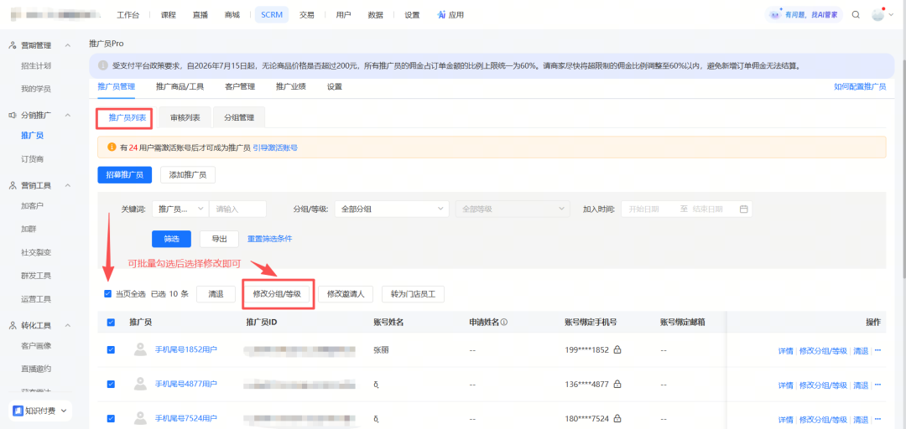Open the 引导激活账号 link
Viewport: 906px width, 429px height.
[276, 147]
